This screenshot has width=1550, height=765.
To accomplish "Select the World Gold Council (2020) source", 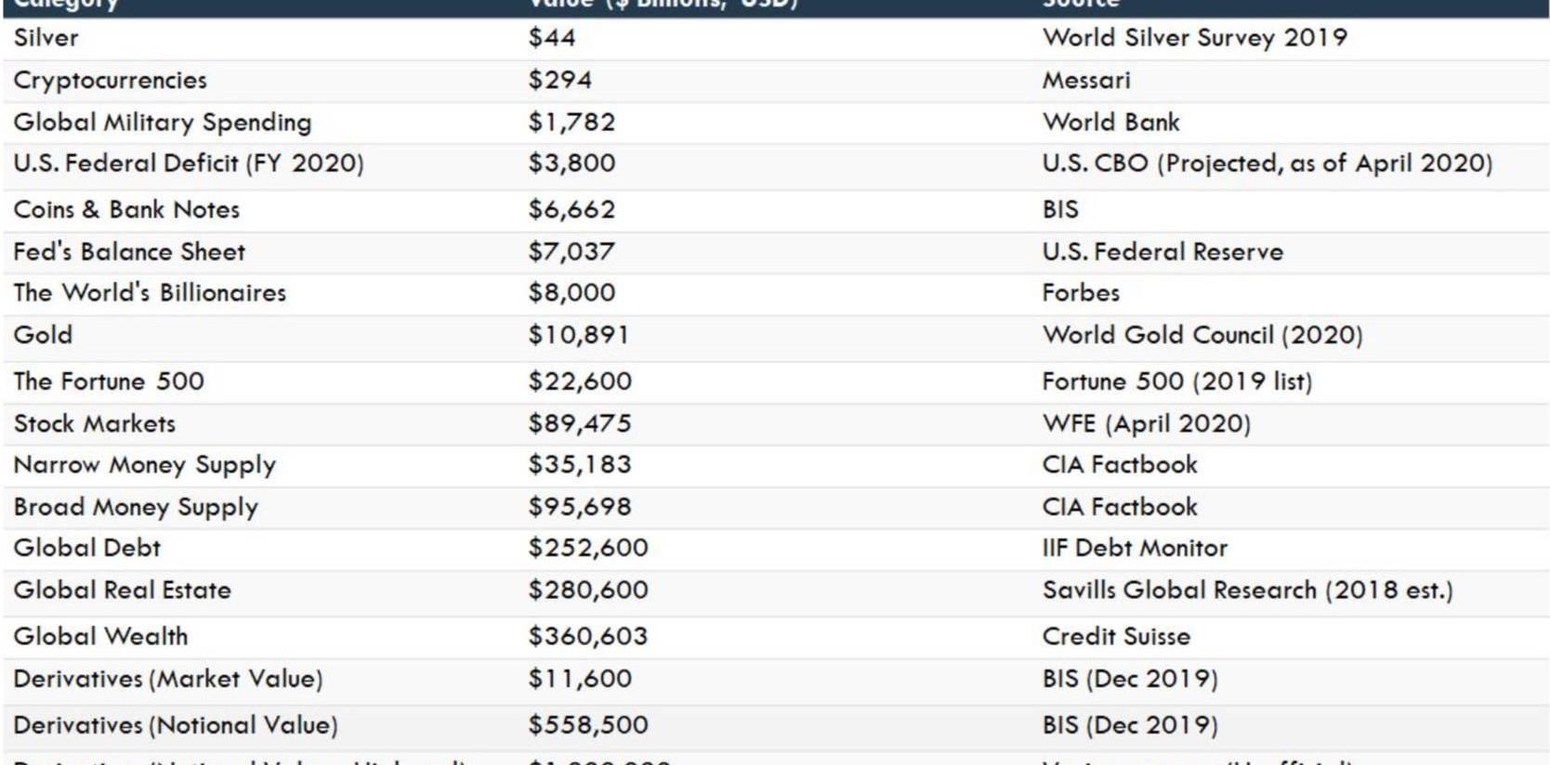I will 1202,335.
